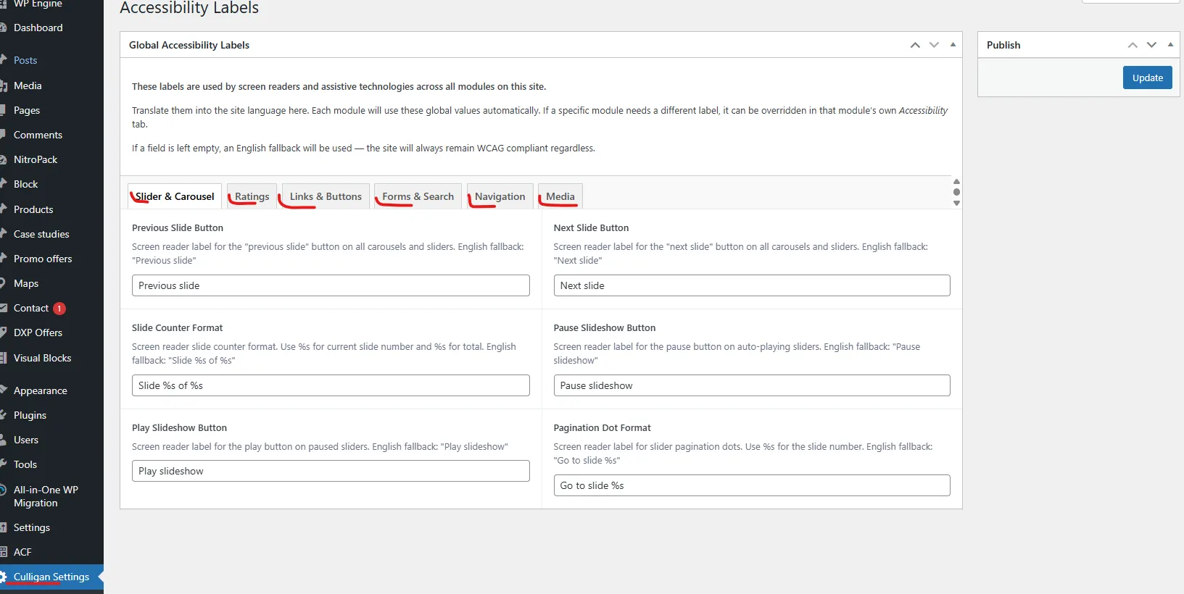Image resolution: width=1184 pixels, height=594 pixels.
Task: Click the Publish panel move-up arrow
Action: [x=1133, y=45]
